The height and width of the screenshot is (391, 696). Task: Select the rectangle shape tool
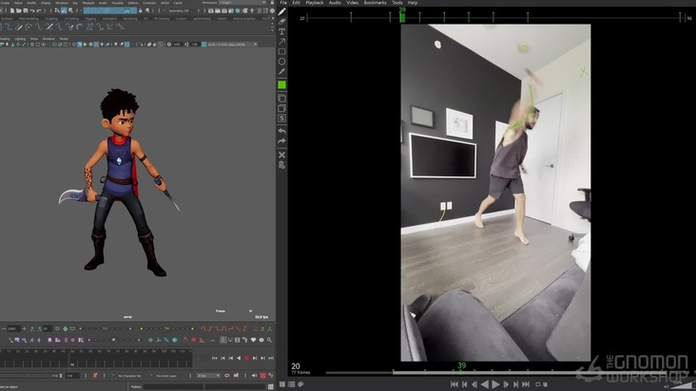(282, 52)
